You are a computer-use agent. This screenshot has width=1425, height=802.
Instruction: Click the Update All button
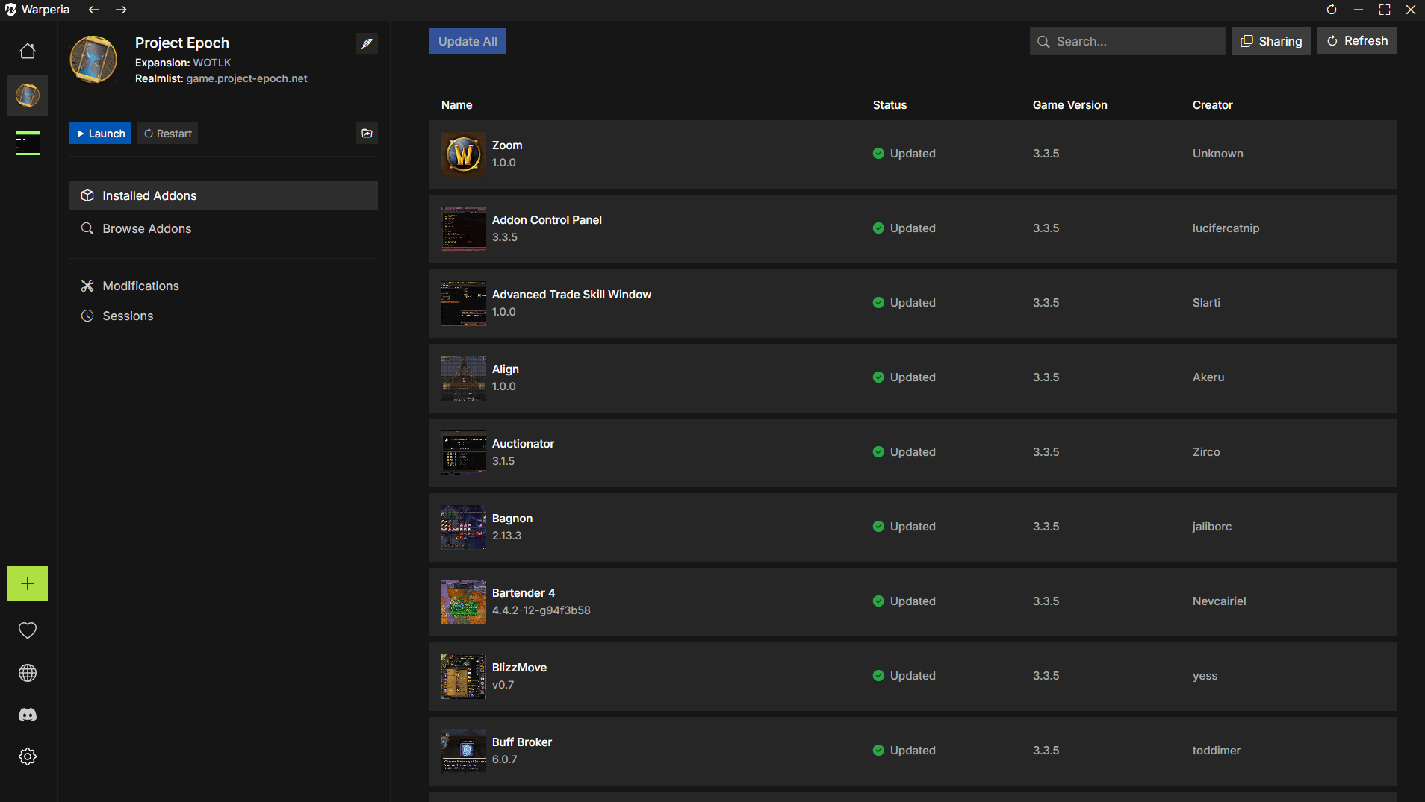tap(468, 41)
